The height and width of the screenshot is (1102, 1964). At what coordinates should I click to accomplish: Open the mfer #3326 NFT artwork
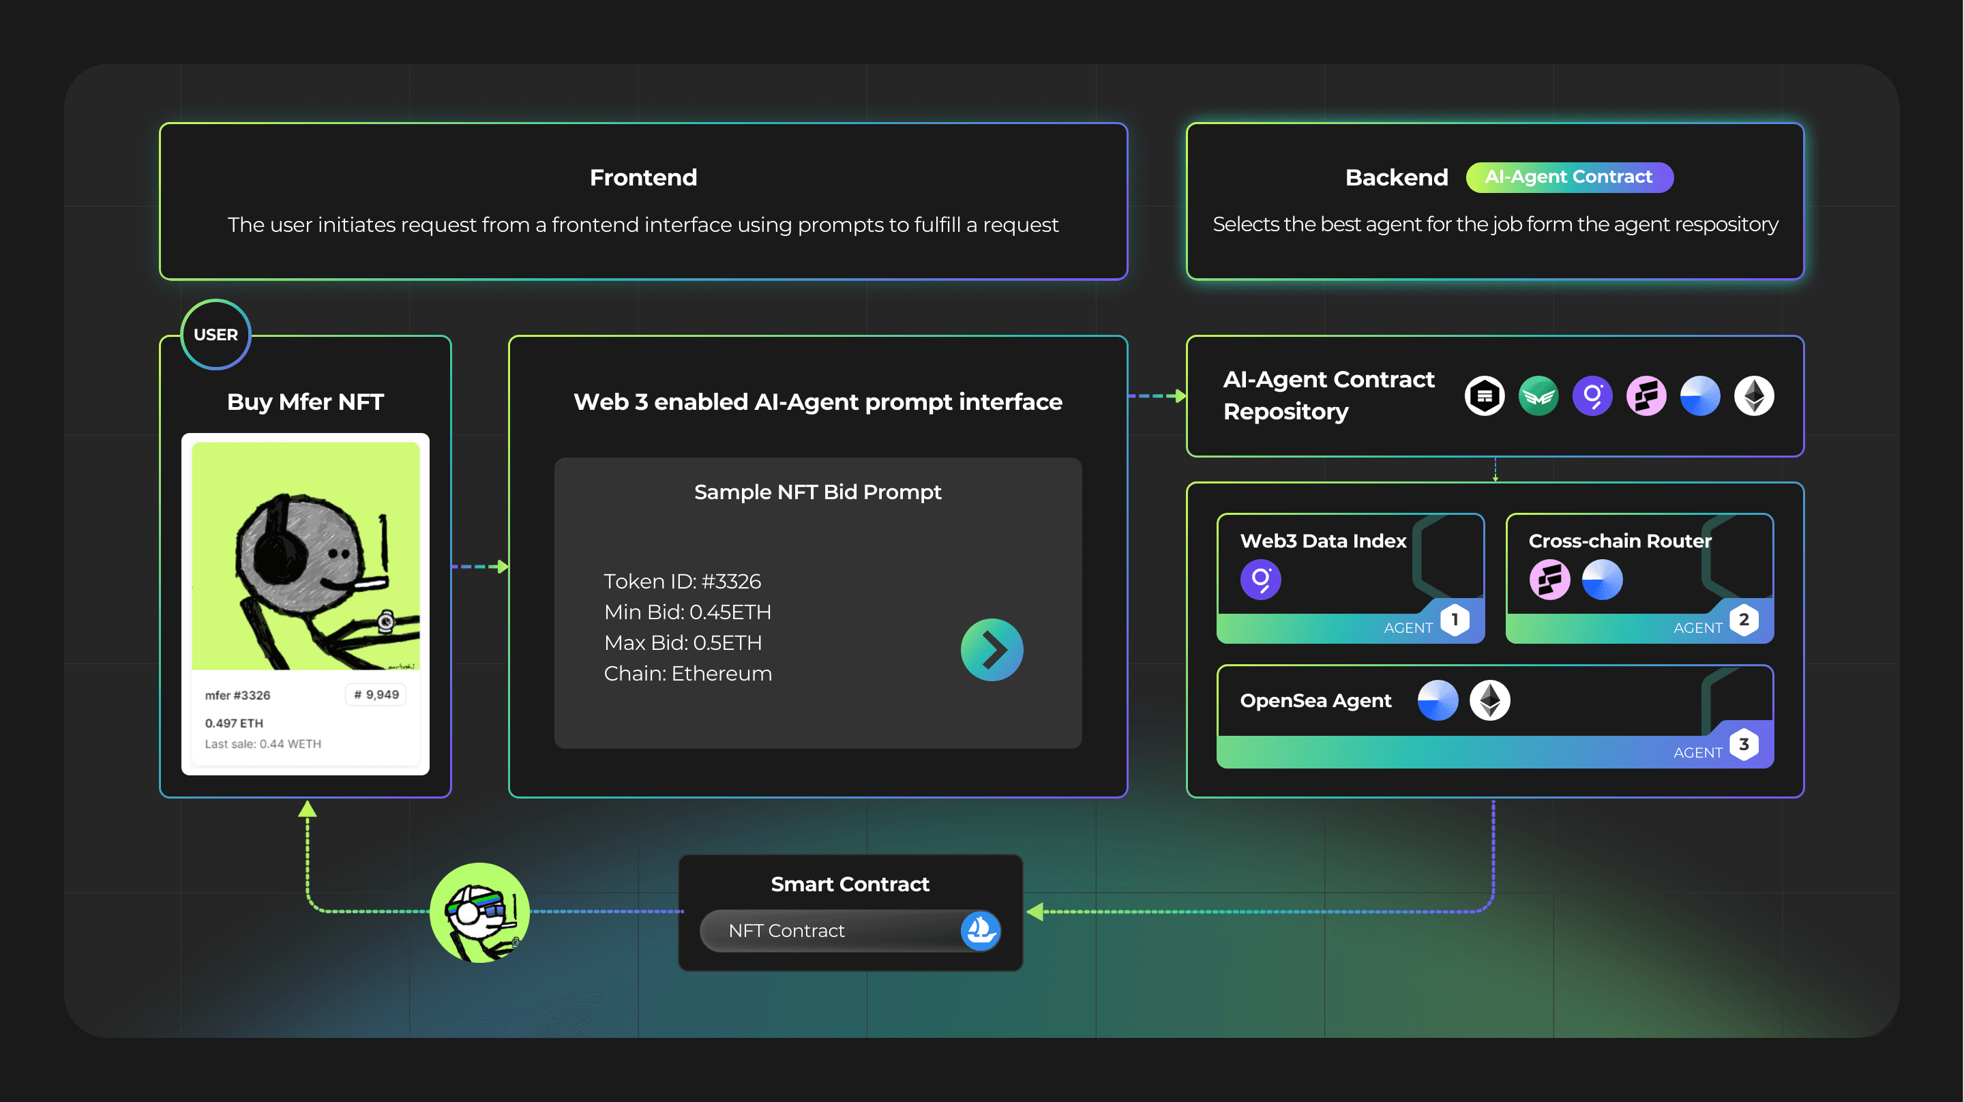pos(305,555)
